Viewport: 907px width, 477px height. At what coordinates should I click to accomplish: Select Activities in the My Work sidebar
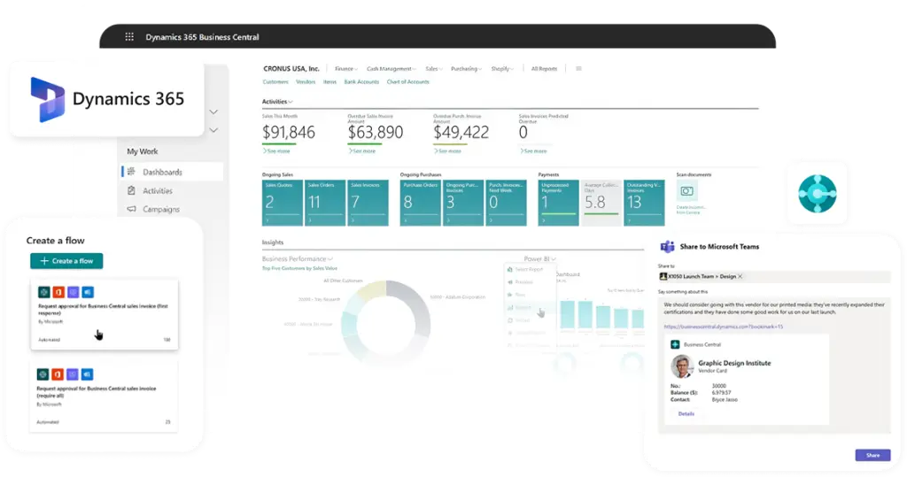click(158, 190)
